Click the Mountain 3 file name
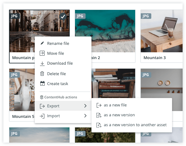Image resolution: width=186 pixels, height=146 pixels. [x=155, y=58]
